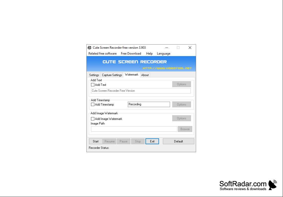The height and width of the screenshot is (197, 283).
Task: Open the Language menu
Action: pyautogui.click(x=164, y=54)
